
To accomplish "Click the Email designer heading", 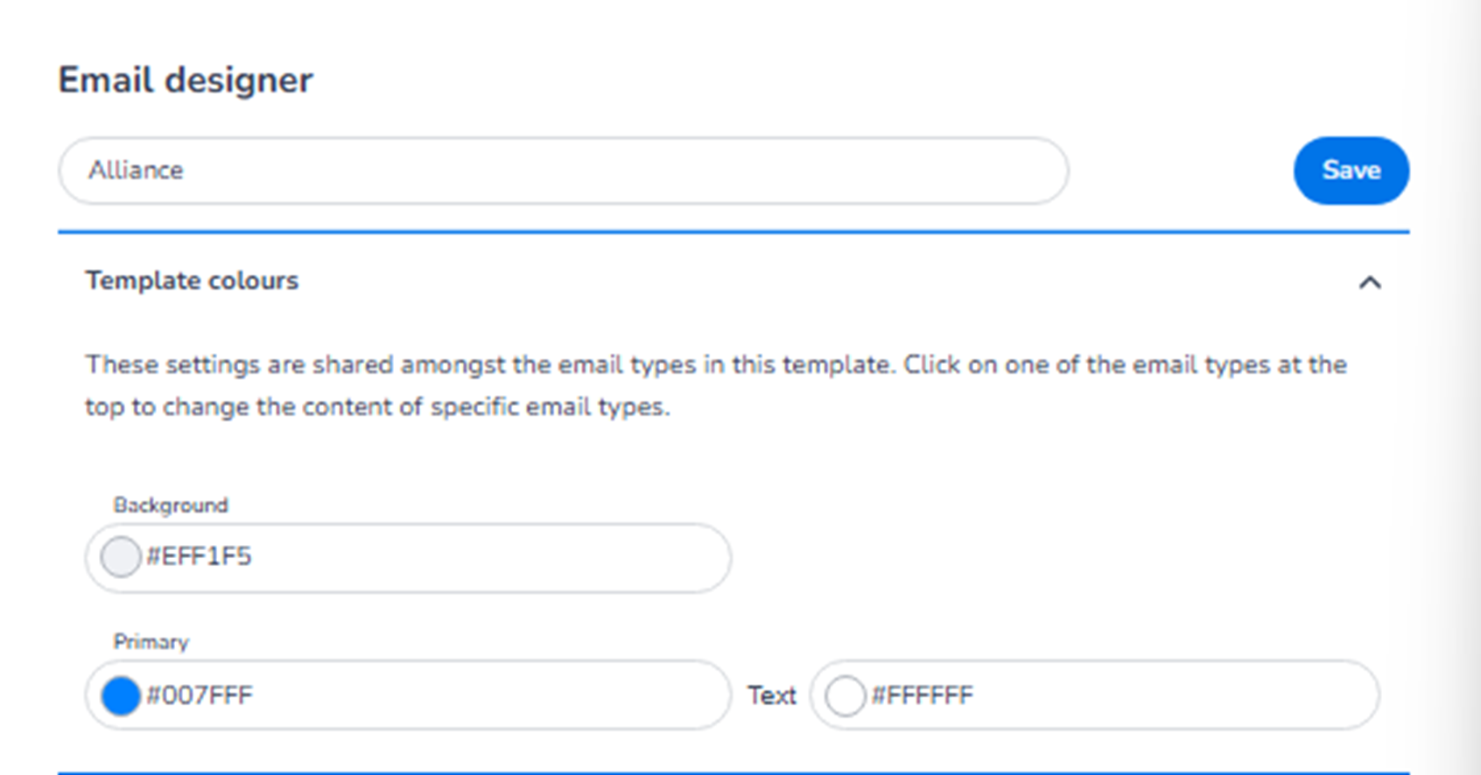I will click(186, 80).
